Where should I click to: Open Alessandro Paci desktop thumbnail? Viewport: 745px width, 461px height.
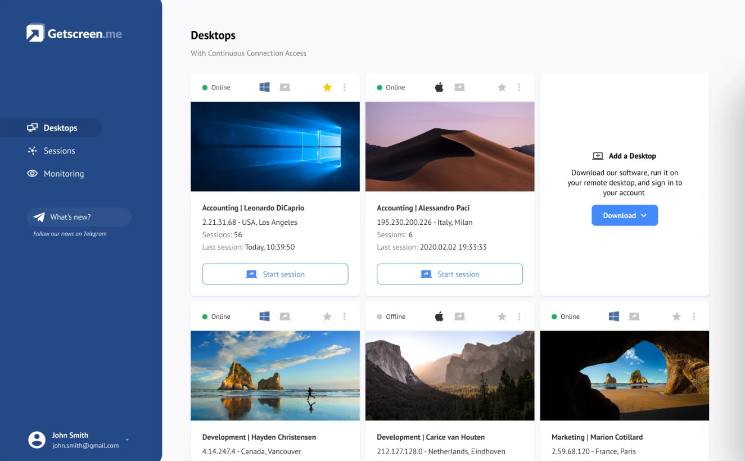(x=450, y=147)
